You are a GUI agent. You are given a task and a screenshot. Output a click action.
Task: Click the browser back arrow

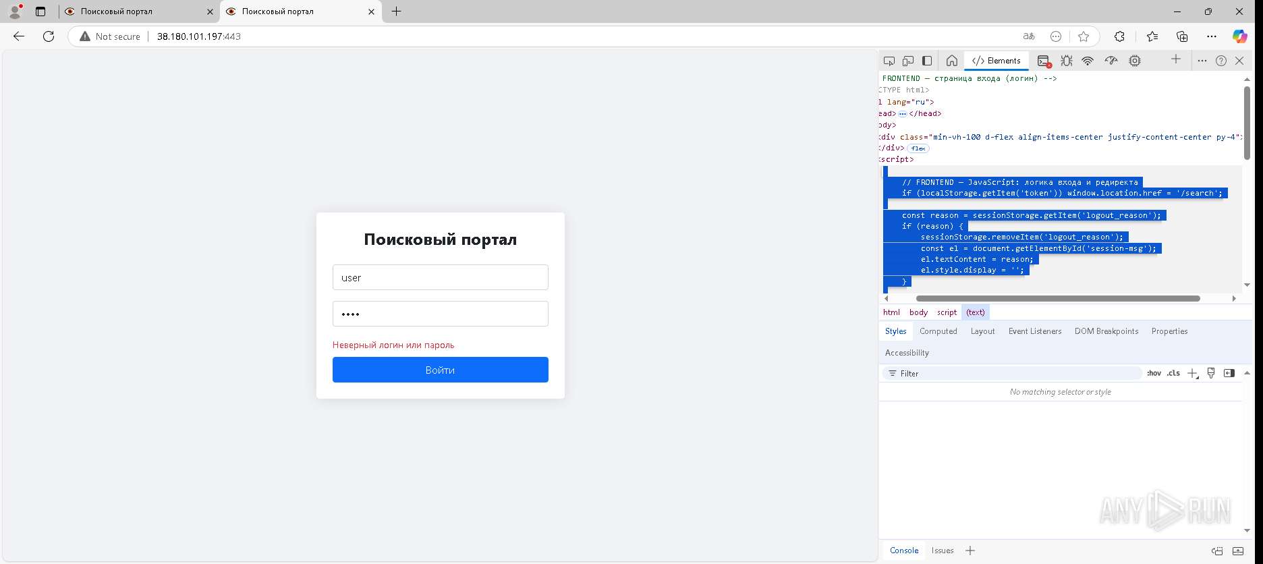19,36
